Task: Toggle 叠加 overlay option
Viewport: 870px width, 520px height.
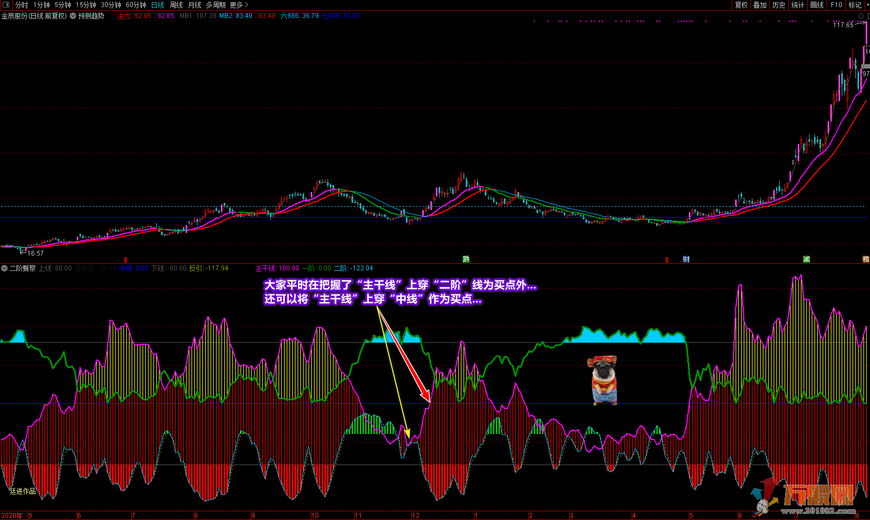Action: click(x=760, y=5)
